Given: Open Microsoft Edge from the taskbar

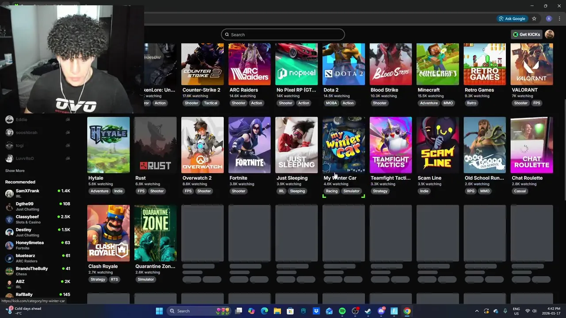Looking at the screenshot, I should click(x=264, y=311).
